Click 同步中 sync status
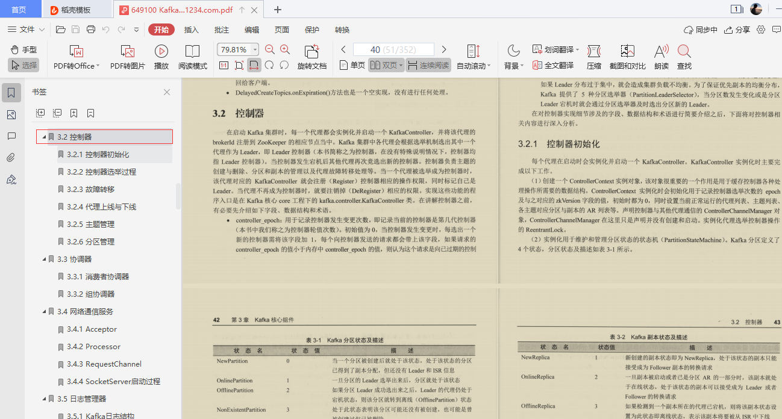Image resolution: width=782 pixels, height=419 pixels. pos(701,29)
